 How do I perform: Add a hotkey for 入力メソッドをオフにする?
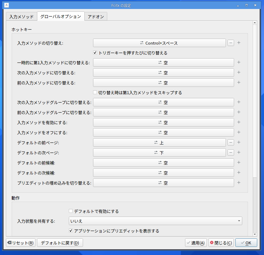click(x=239, y=133)
